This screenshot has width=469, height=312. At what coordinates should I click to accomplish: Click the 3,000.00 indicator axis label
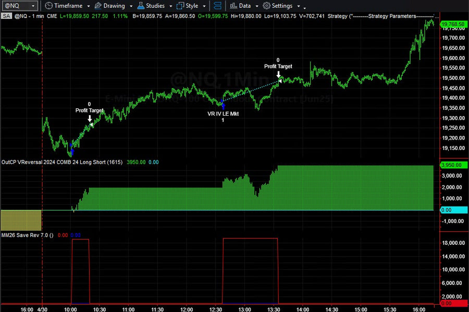[x=452, y=176]
